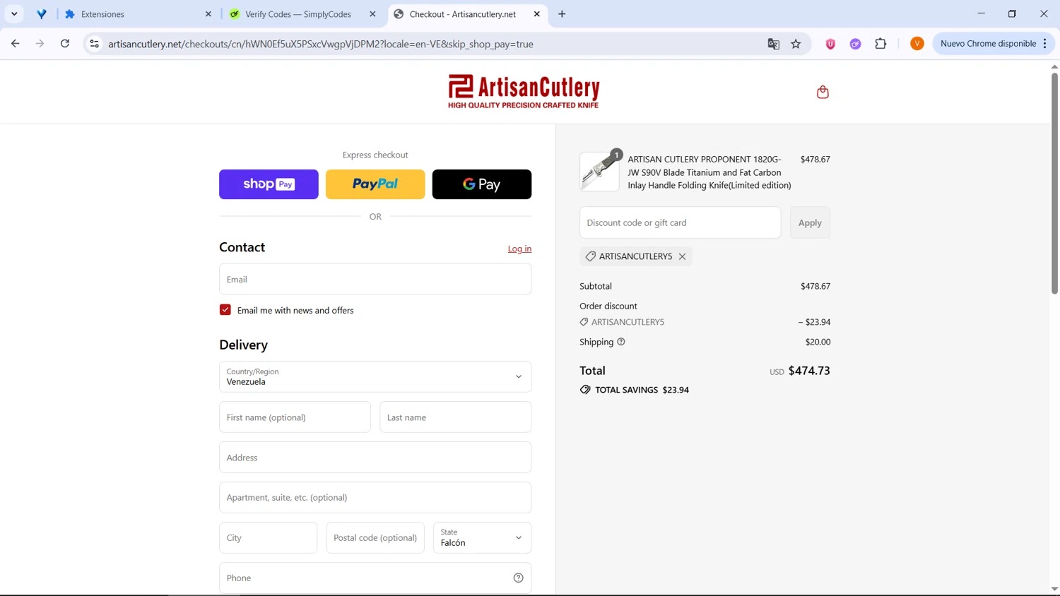Focus the Apartment, suite field
Screen dimensions: 1060x596
pyautogui.click(x=375, y=498)
